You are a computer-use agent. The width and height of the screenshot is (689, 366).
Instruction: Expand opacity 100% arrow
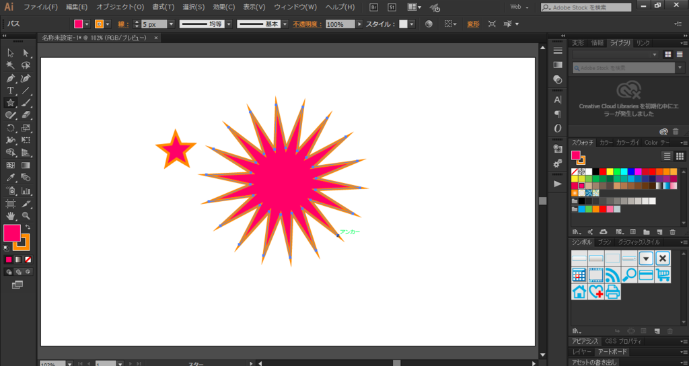(359, 24)
